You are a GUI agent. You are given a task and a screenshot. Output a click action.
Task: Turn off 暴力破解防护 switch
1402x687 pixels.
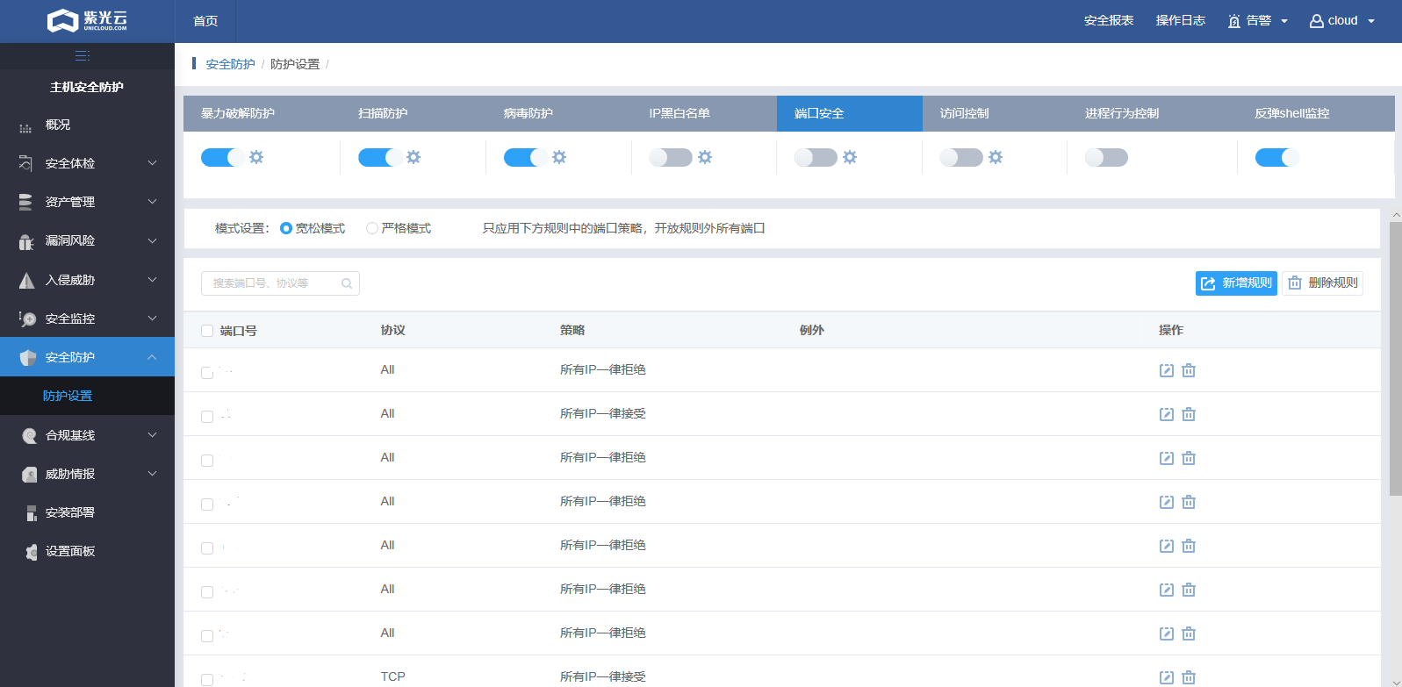[223, 157]
